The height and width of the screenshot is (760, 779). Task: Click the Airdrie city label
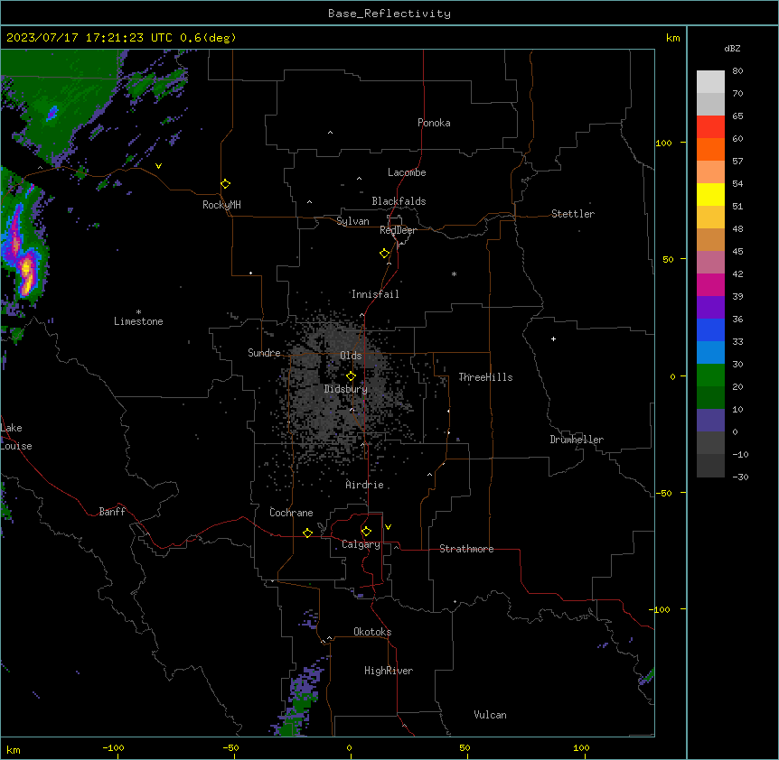pos(364,485)
